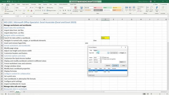Screen dimensions: 169x95
Task: Apply the yellow Fill Color bucket
Action: pos(28,11)
